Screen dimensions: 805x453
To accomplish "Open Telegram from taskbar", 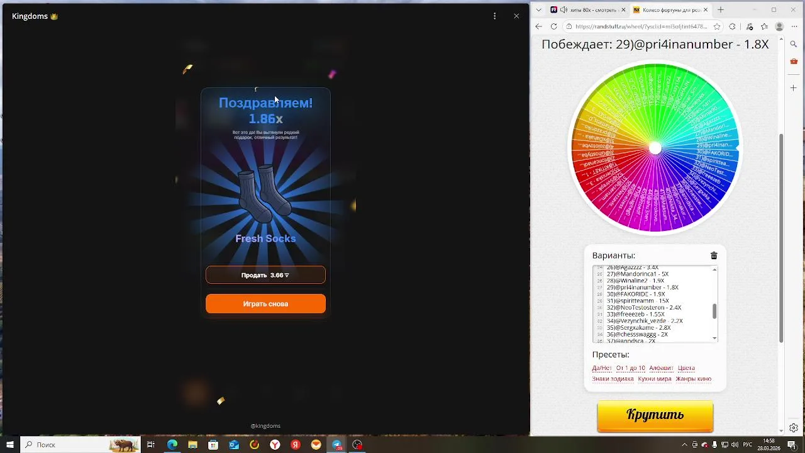I will 337,445.
